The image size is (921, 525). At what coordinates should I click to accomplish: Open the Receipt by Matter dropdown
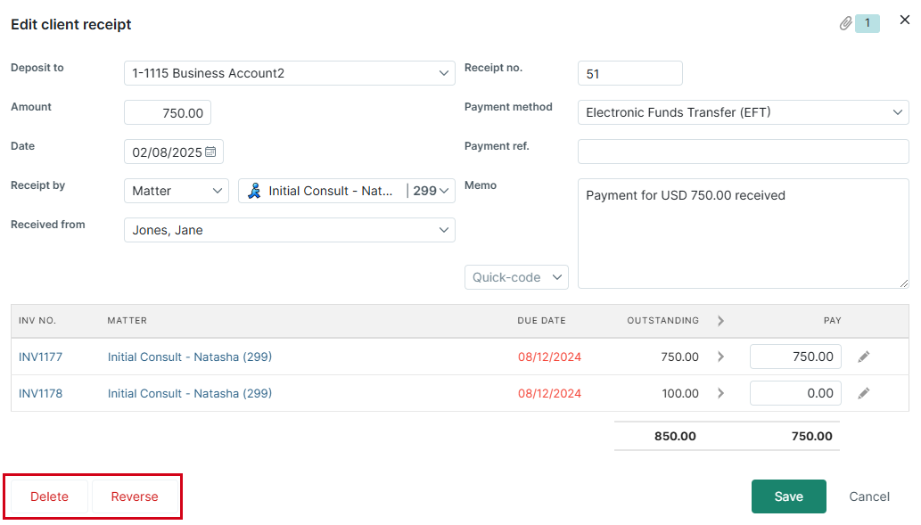point(177,191)
